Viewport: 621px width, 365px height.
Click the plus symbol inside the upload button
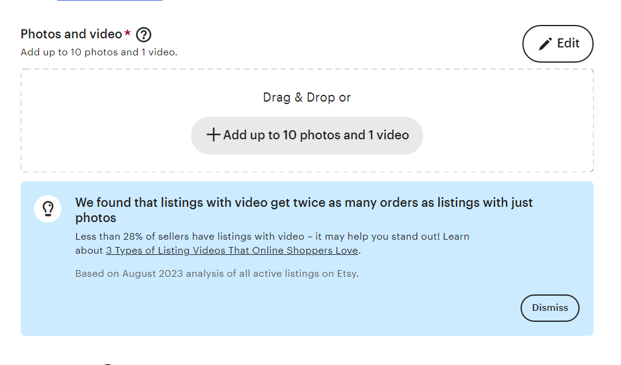[214, 135]
